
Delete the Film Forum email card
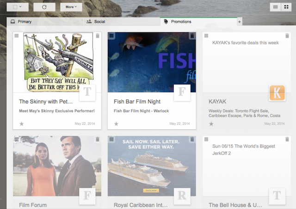[98, 139]
